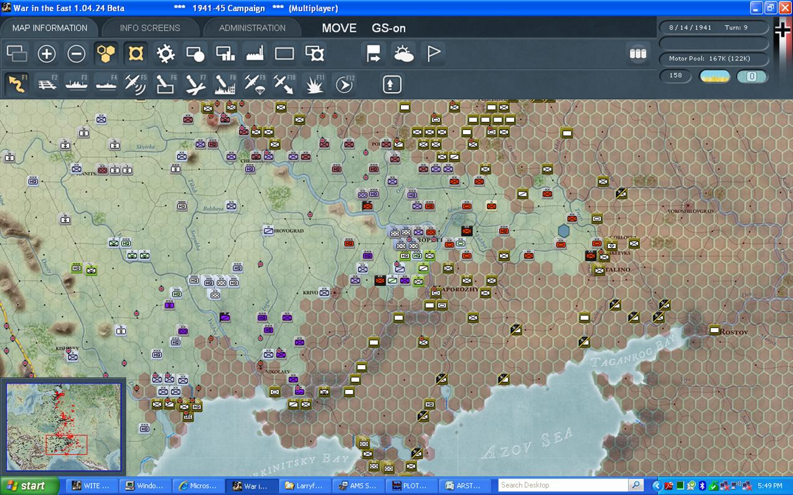Select air transport parachute mode F9
The height and width of the screenshot is (495, 793).
pyautogui.click(x=255, y=84)
